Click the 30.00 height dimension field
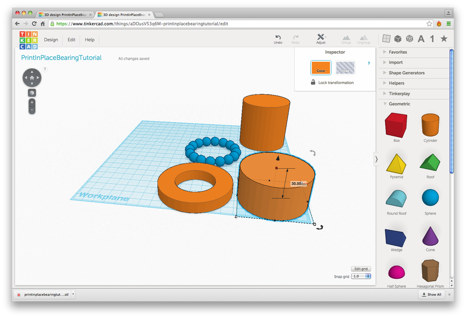The width and height of the screenshot is (466, 318). coord(298,184)
